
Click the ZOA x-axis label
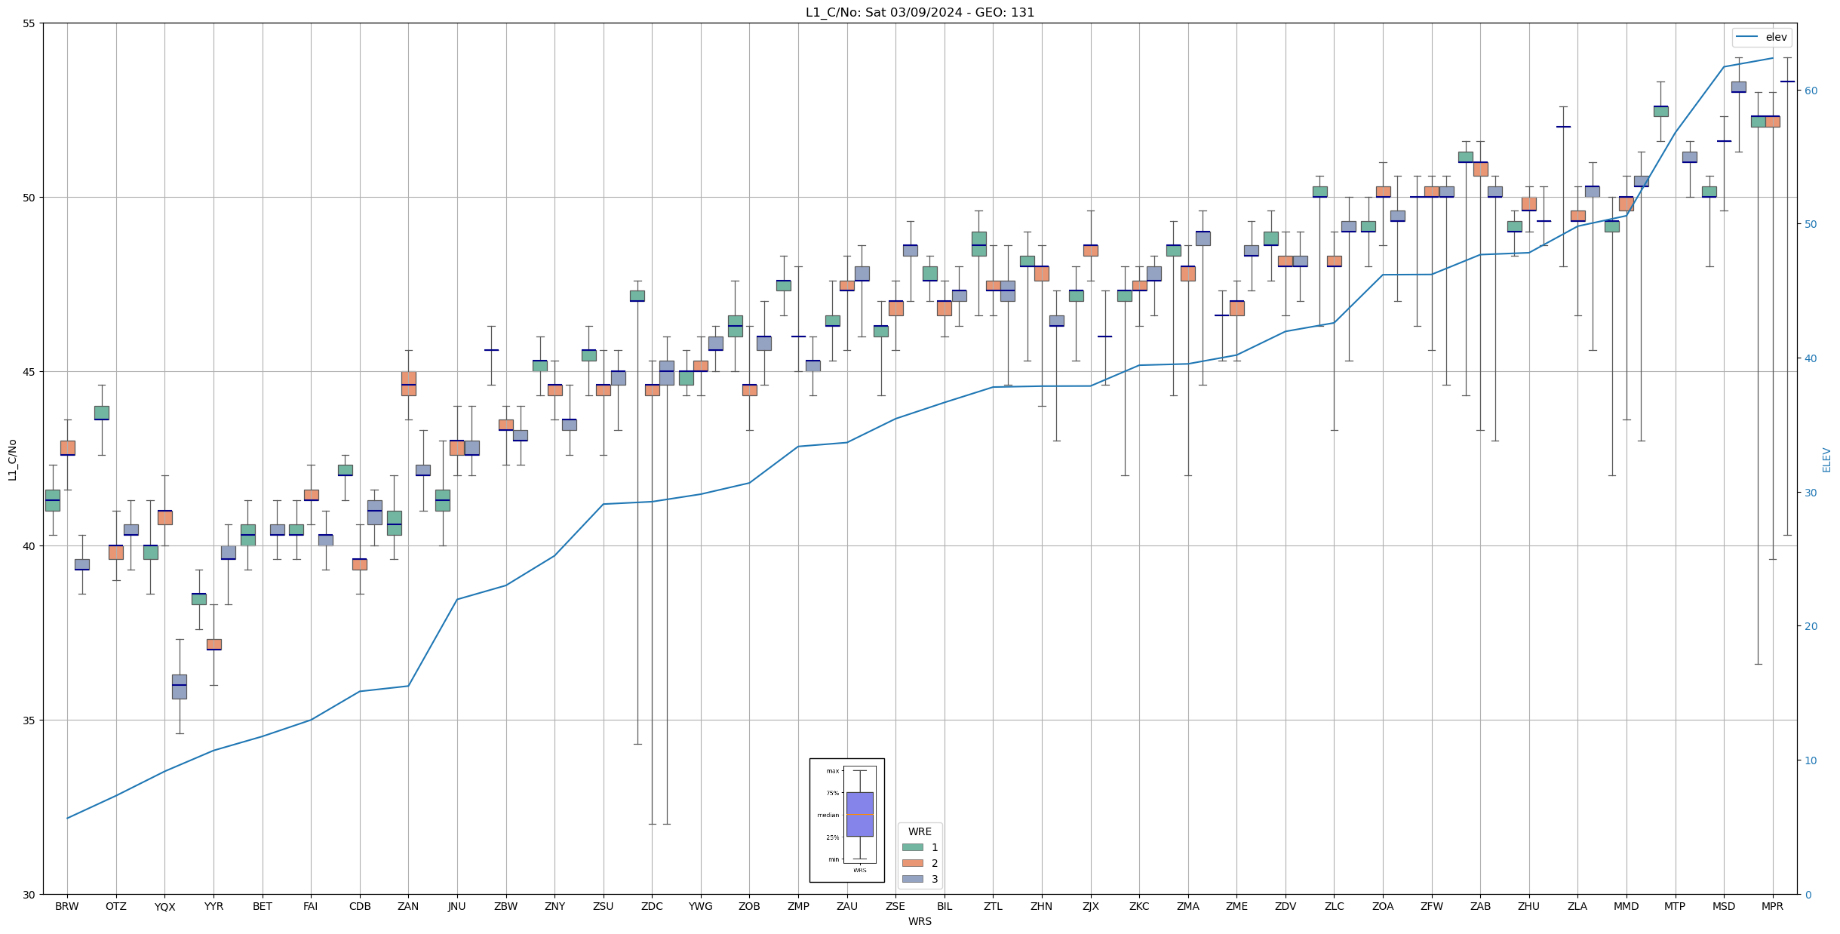tap(1383, 907)
